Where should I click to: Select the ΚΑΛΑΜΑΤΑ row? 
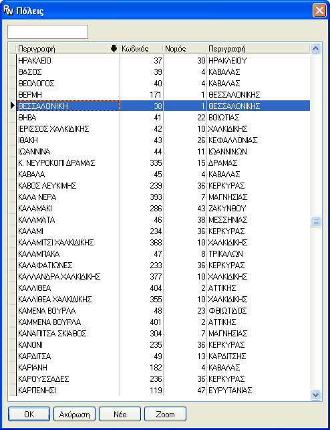coord(163,219)
